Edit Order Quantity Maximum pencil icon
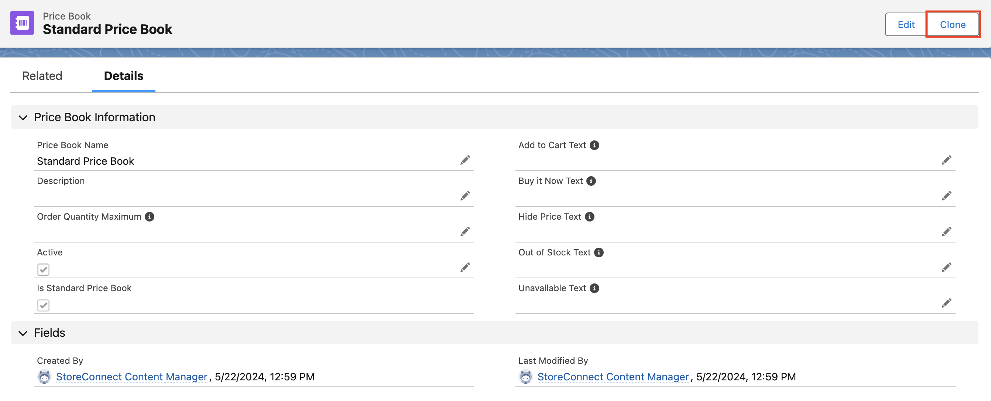Image resolution: width=991 pixels, height=401 pixels. 465,231
